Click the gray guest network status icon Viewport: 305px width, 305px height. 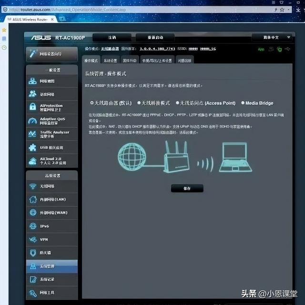click(x=271, y=49)
